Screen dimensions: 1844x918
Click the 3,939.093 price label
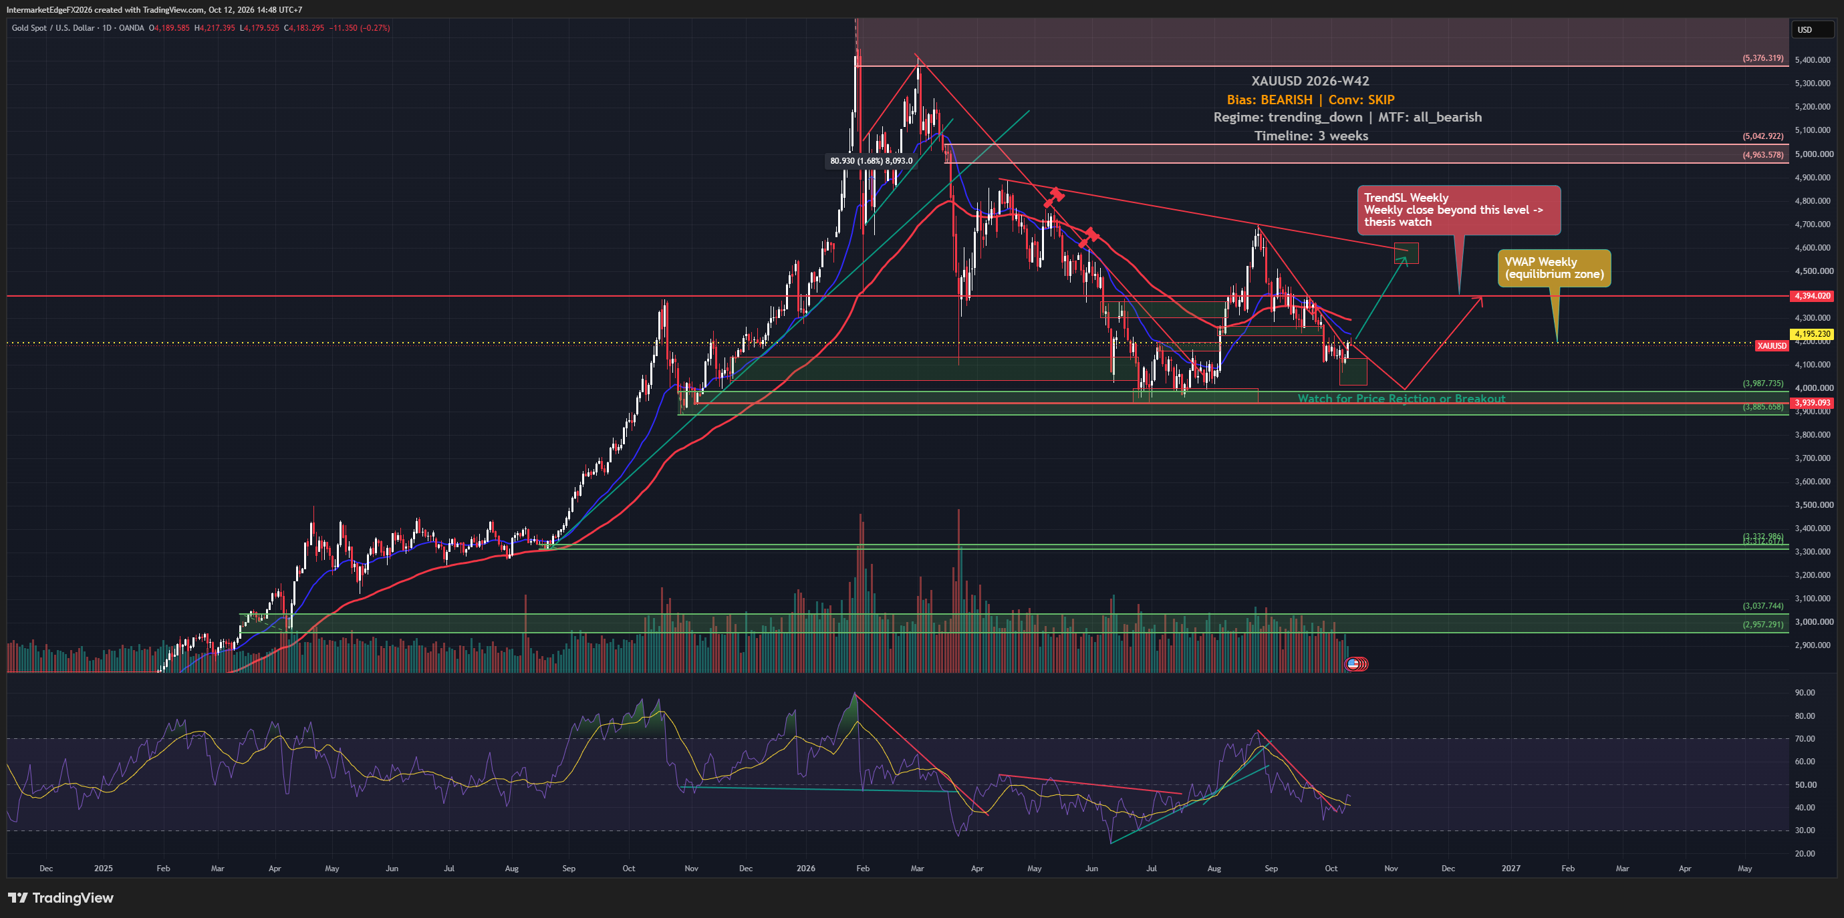[1812, 403]
